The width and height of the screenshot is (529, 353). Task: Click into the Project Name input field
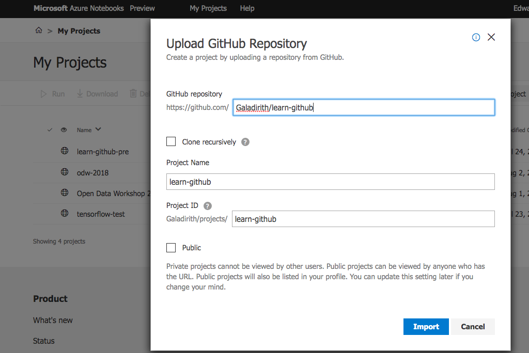click(330, 182)
